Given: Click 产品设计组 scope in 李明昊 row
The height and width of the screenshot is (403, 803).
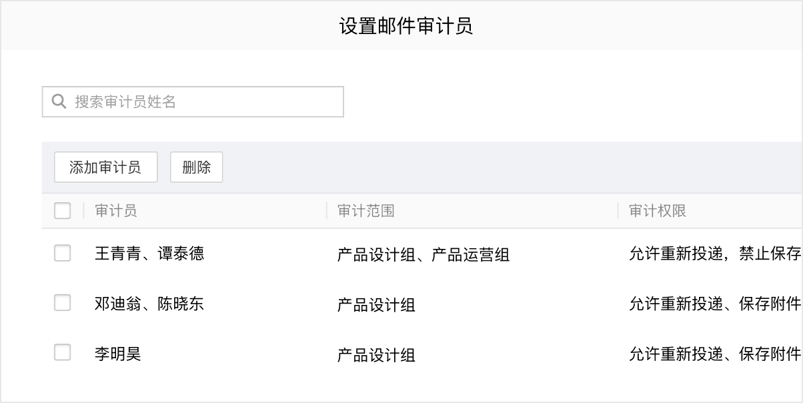Looking at the screenshot, I should coord(377,354).
